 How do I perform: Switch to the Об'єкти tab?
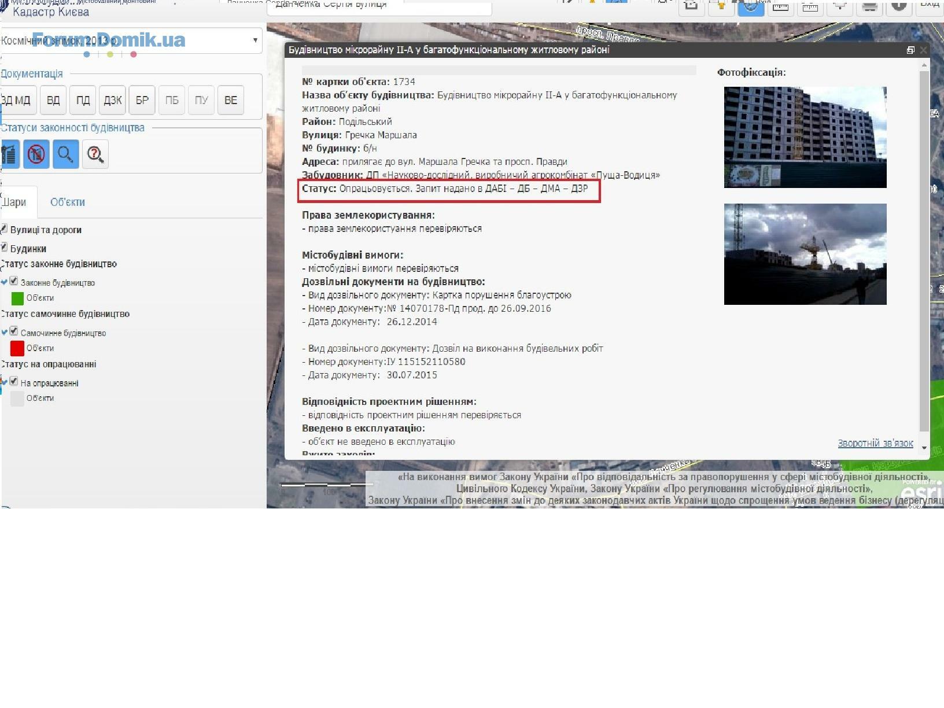68,202
